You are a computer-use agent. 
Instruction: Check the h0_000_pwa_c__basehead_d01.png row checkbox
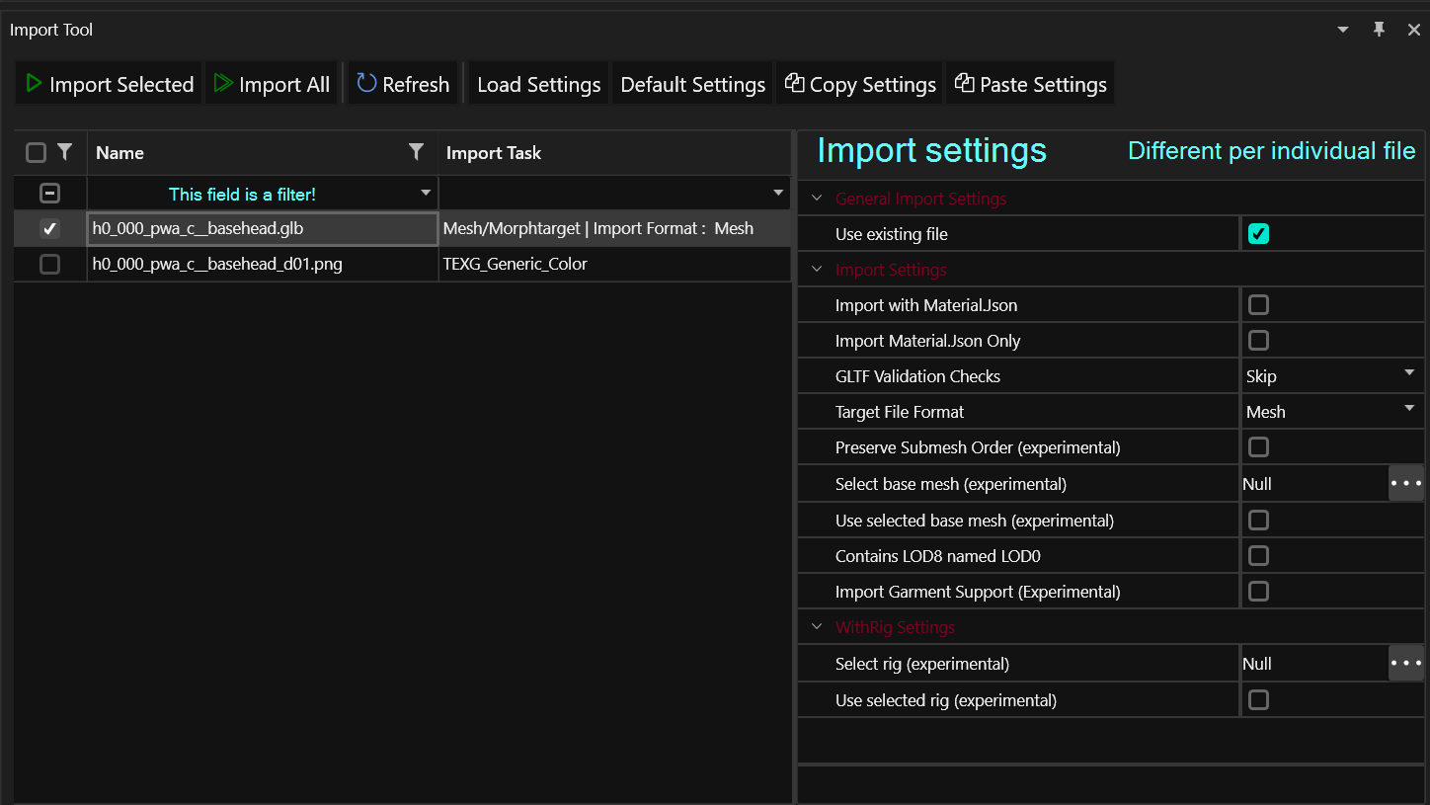point(49,264)
